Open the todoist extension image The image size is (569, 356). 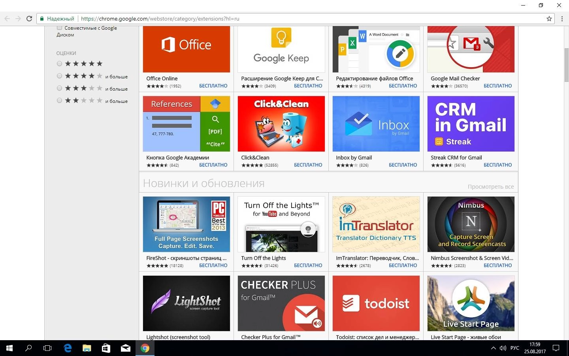[x=376, y=303]
